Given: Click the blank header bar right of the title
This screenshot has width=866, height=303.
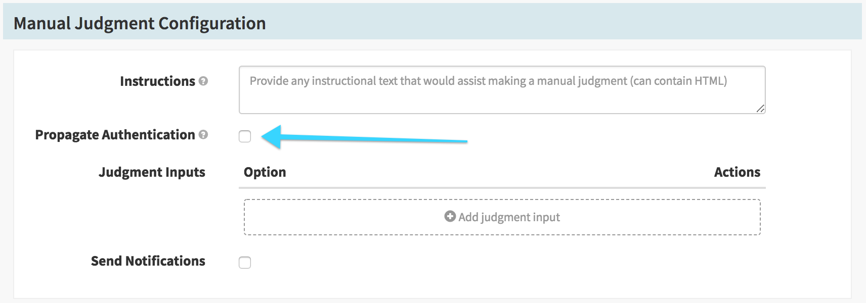Looking at the screenshot, I should point(556,22).
